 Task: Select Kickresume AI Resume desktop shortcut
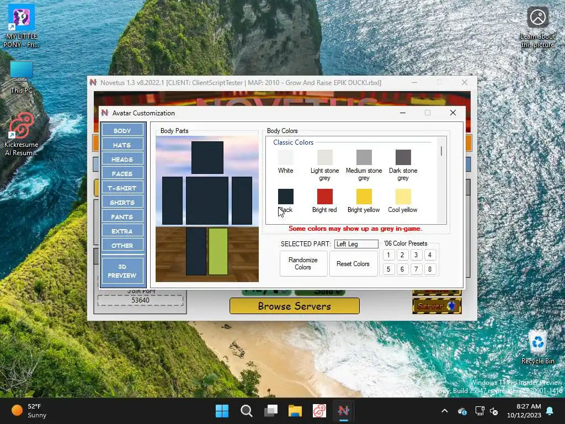tap(22, 134)
